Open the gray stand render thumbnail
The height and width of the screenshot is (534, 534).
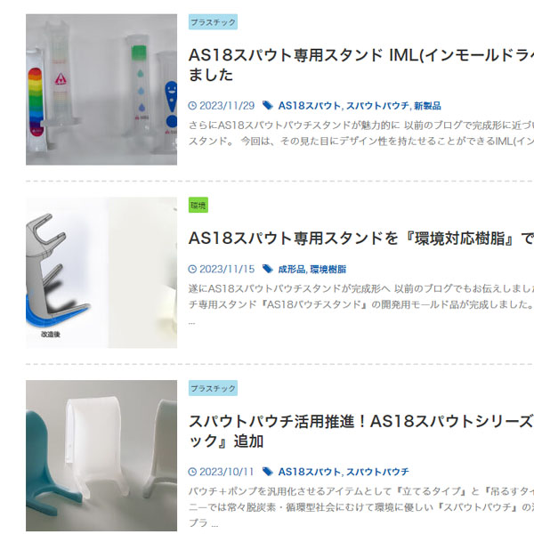click(101, 272)
